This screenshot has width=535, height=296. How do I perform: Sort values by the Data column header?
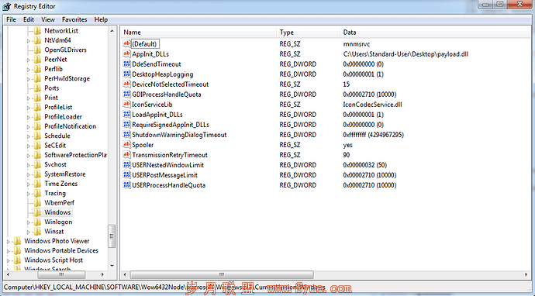click(x=436, y=33)
